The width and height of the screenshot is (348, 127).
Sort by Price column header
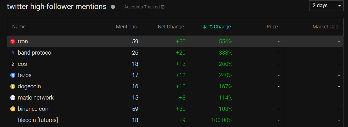(x=272, y=27)
